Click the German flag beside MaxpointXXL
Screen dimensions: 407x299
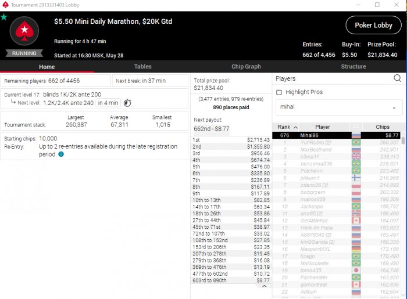click(356, 249)
